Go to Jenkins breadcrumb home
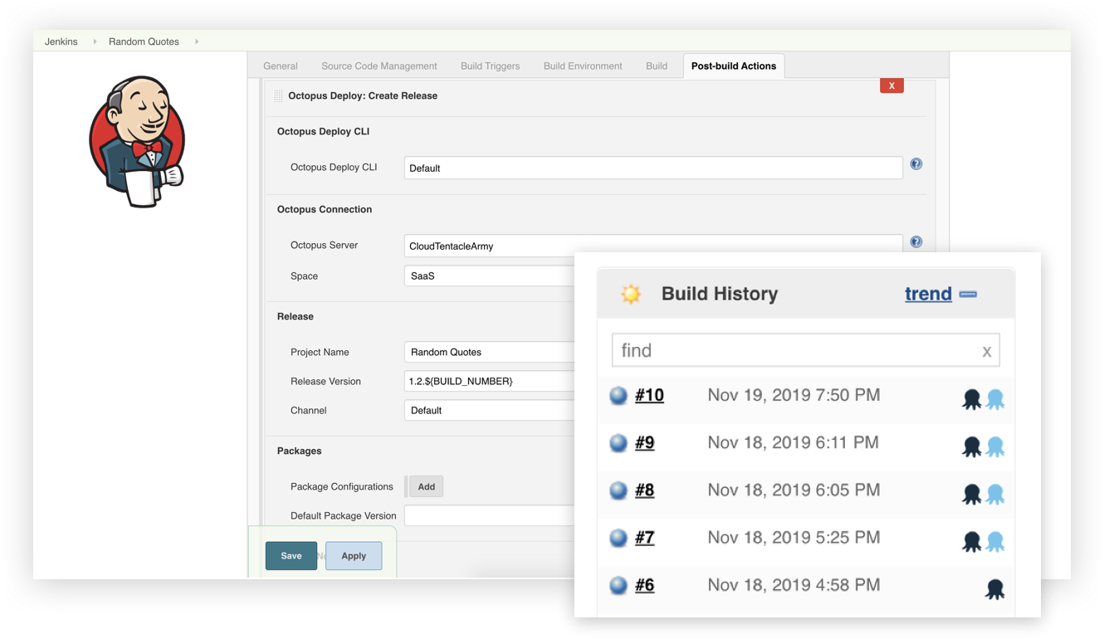 [61, 41]
